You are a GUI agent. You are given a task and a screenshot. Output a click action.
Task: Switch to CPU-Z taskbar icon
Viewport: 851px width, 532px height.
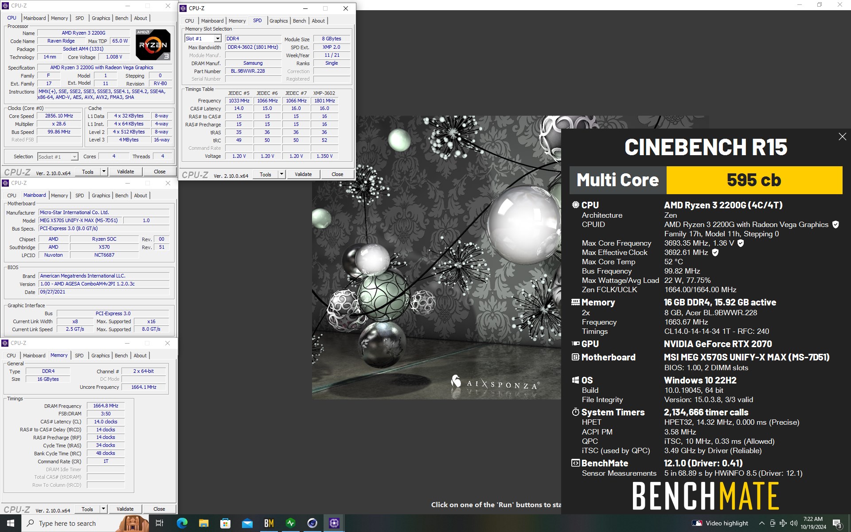click(x=334, y=523)
